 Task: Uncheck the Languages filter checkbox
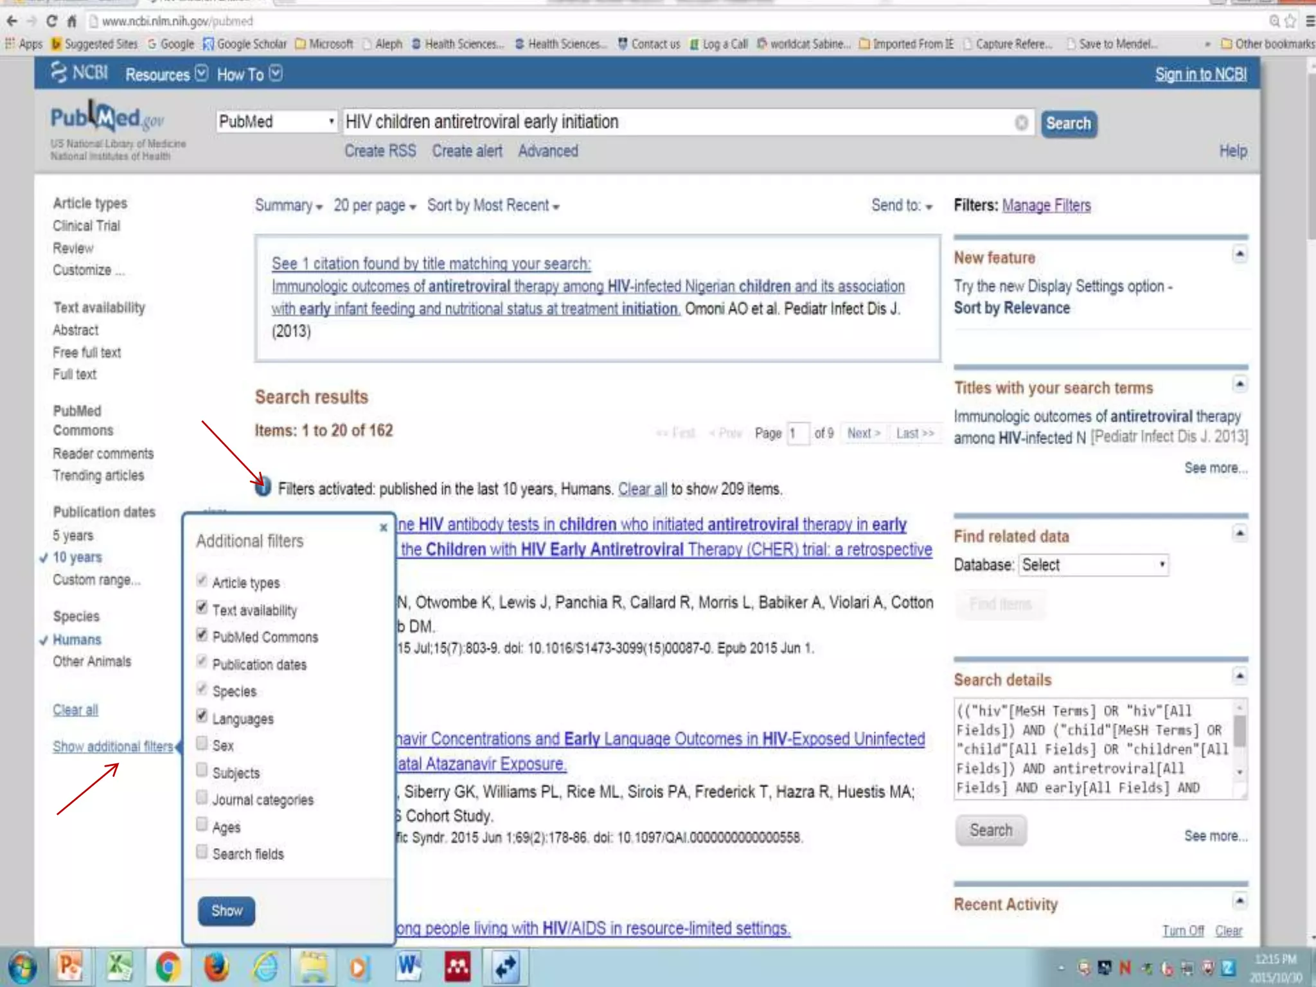pyautogui.click(x=202, y=716)
